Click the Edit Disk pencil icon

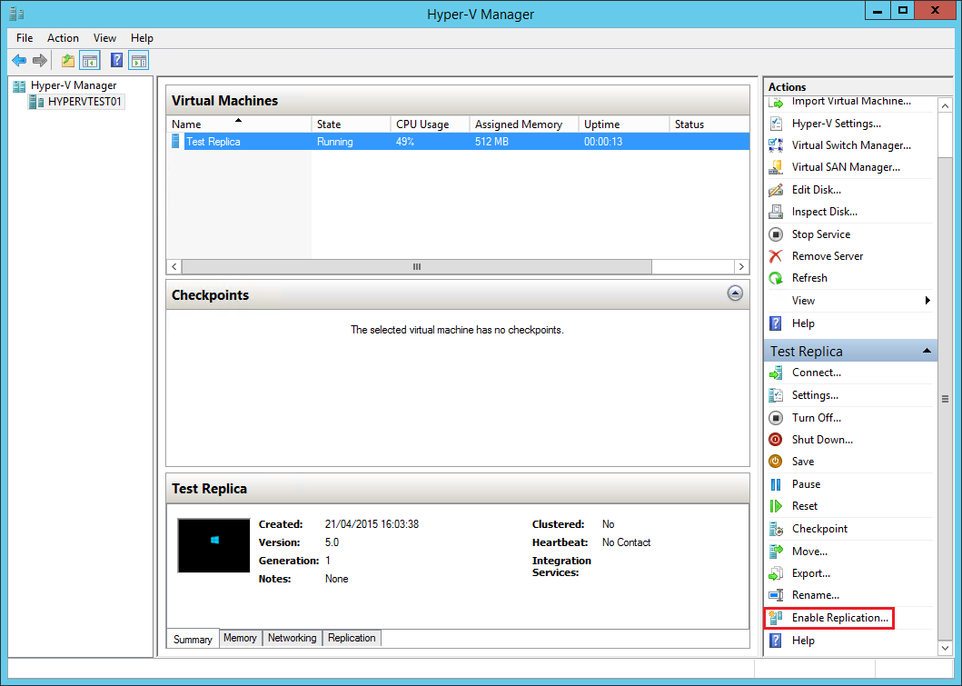[x=776, y=190]
